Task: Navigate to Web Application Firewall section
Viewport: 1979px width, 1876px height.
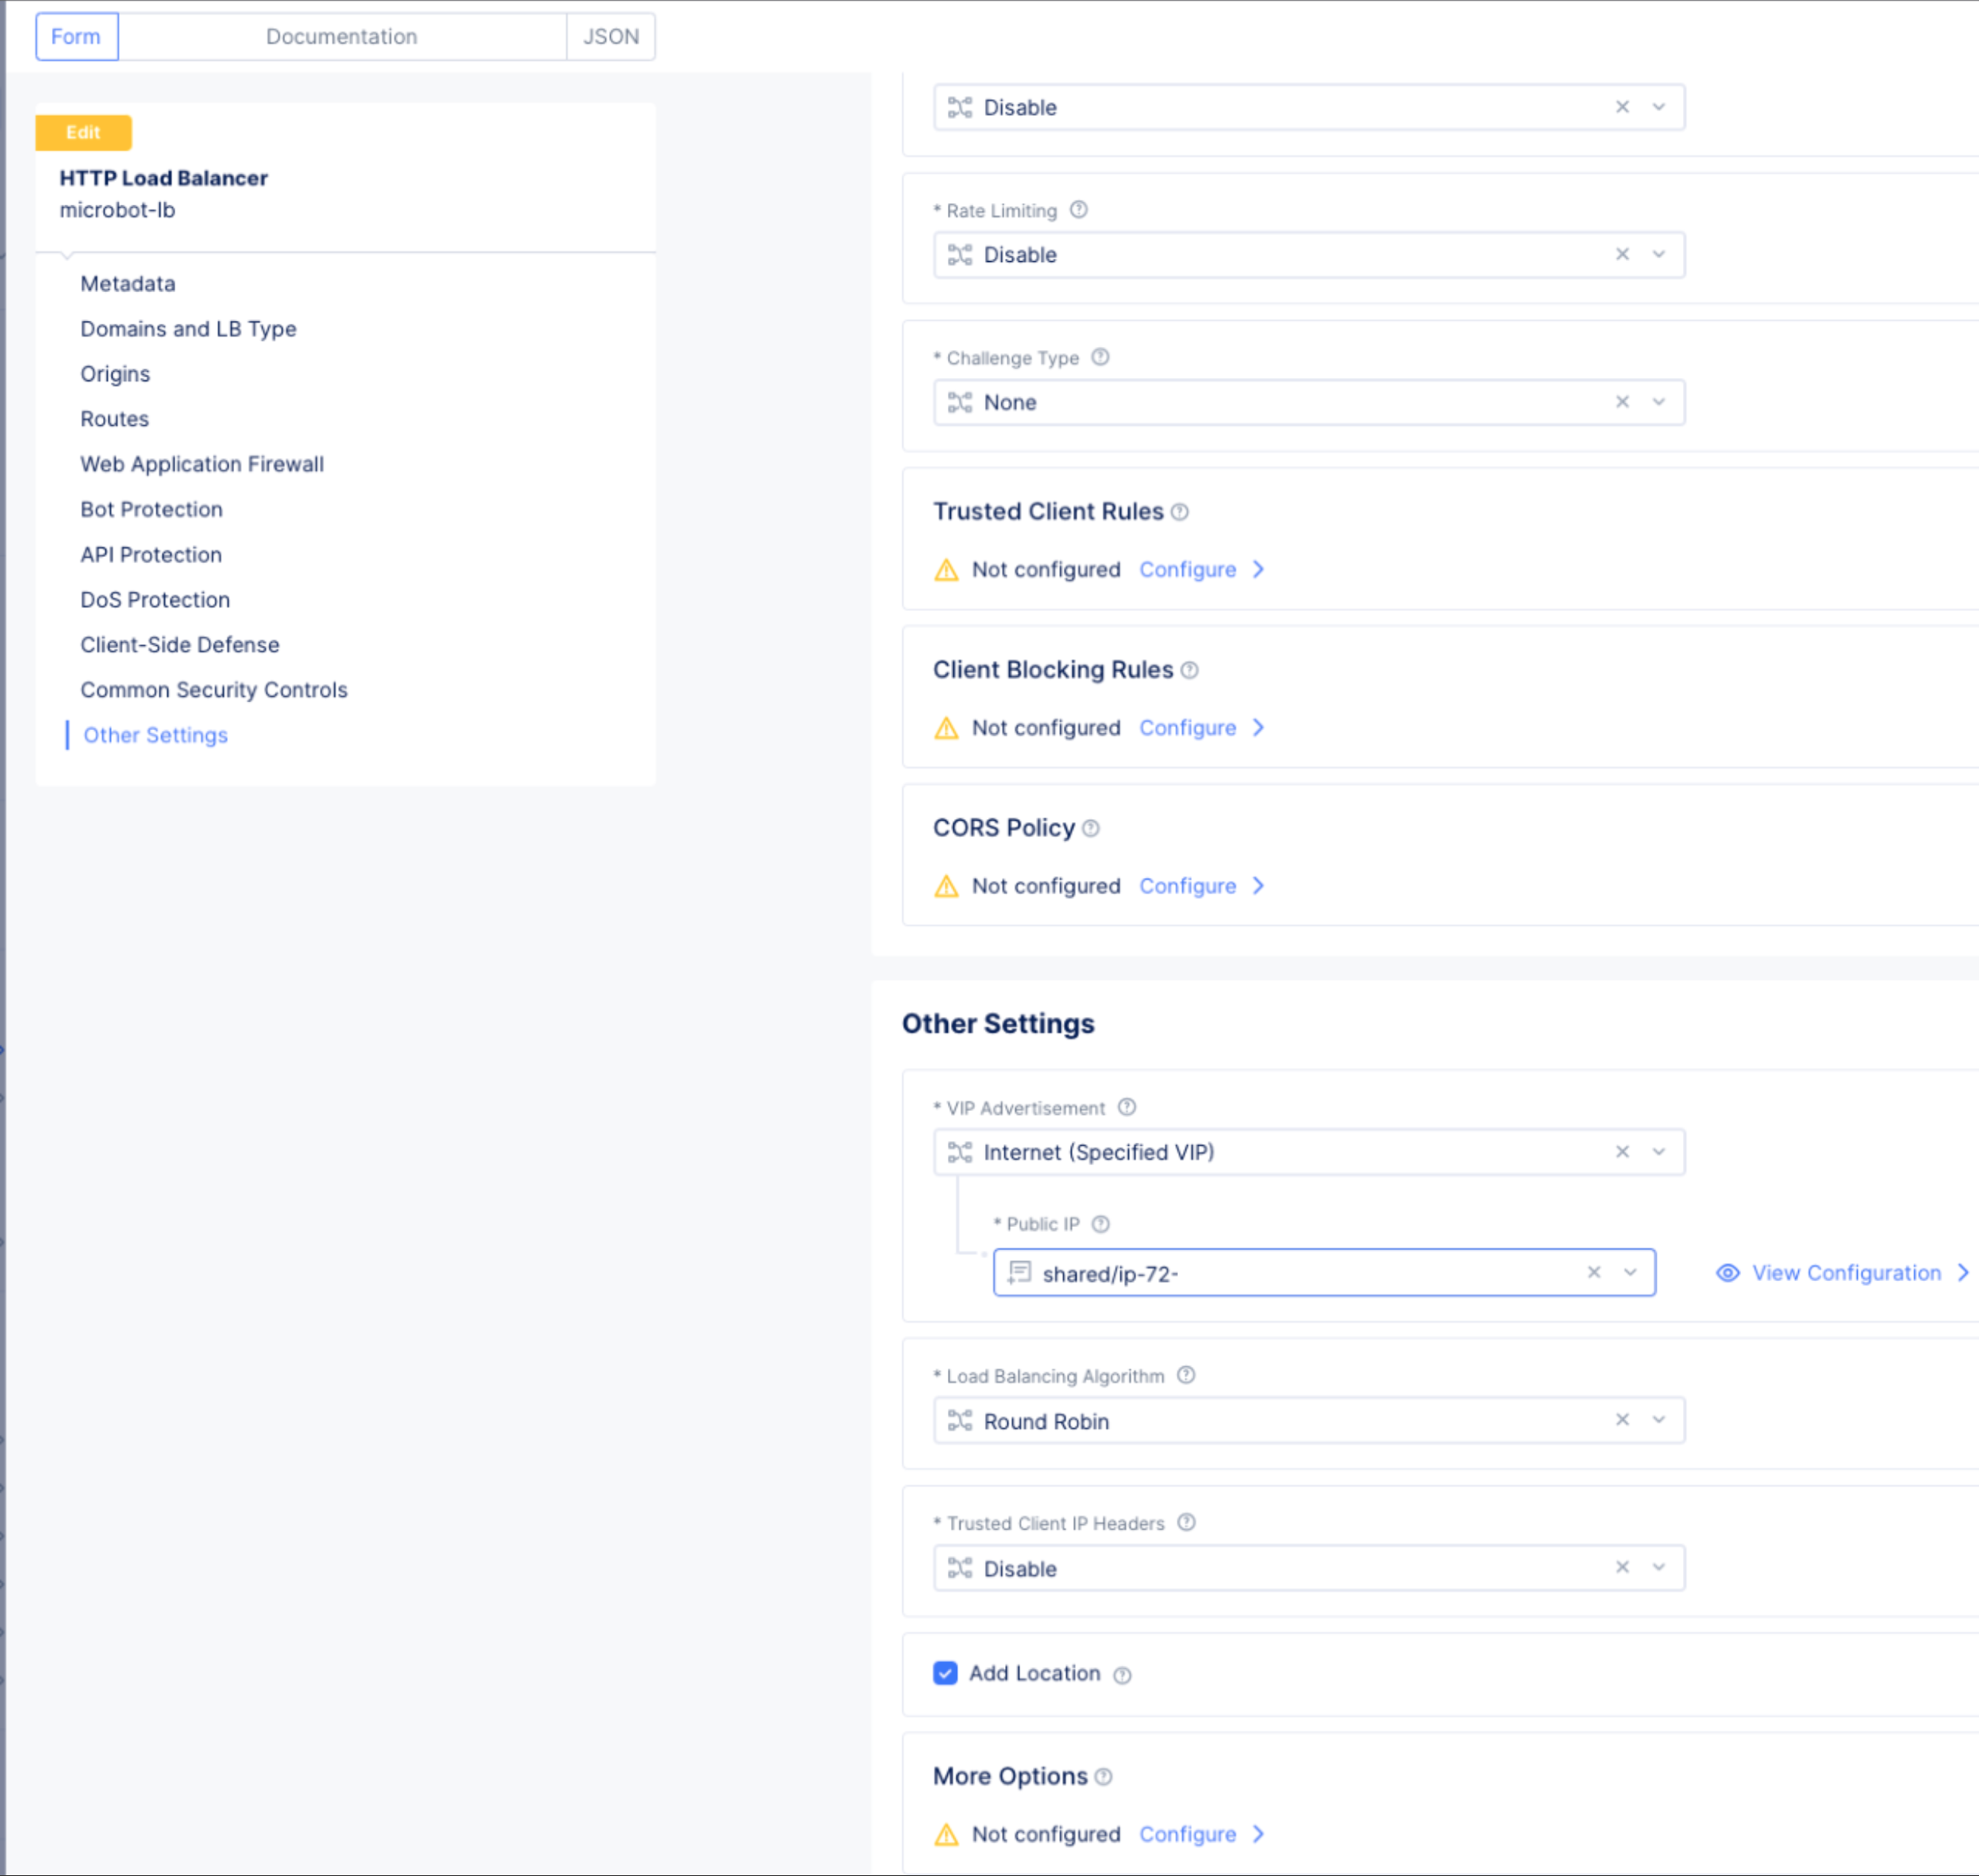Action: 201,464
